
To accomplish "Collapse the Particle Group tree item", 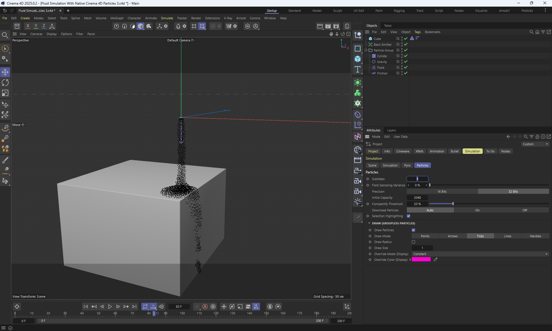I will 366,50.
